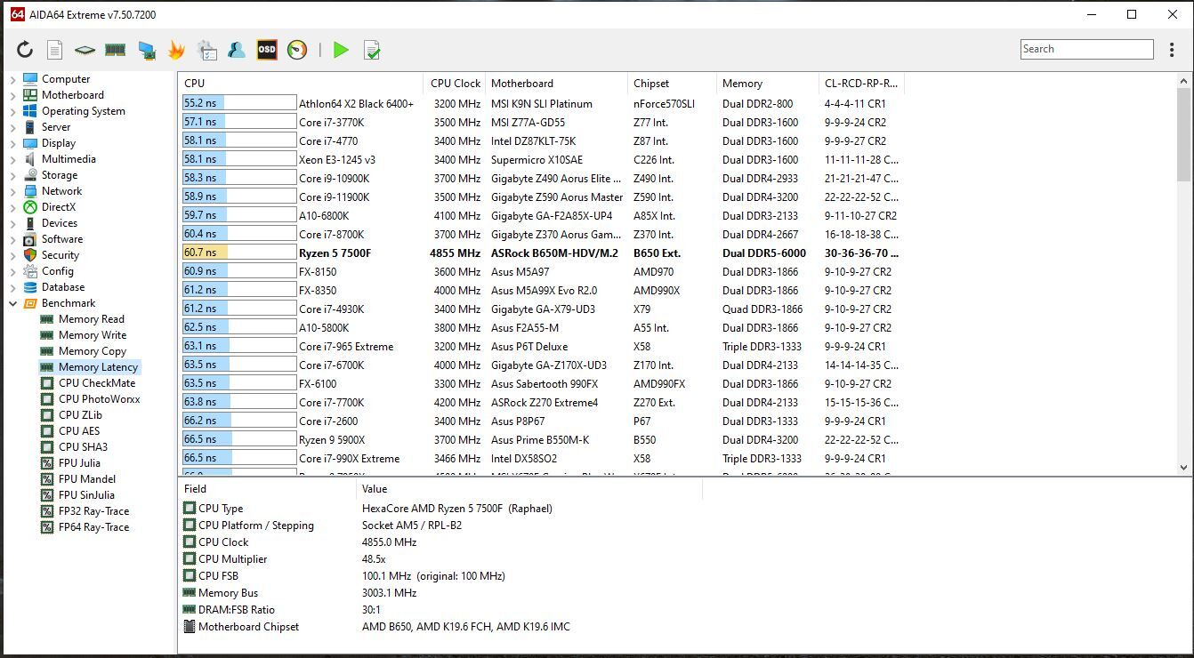Select the Memory Latency benchmark item

pyautogui.click(x=98, y=367)
